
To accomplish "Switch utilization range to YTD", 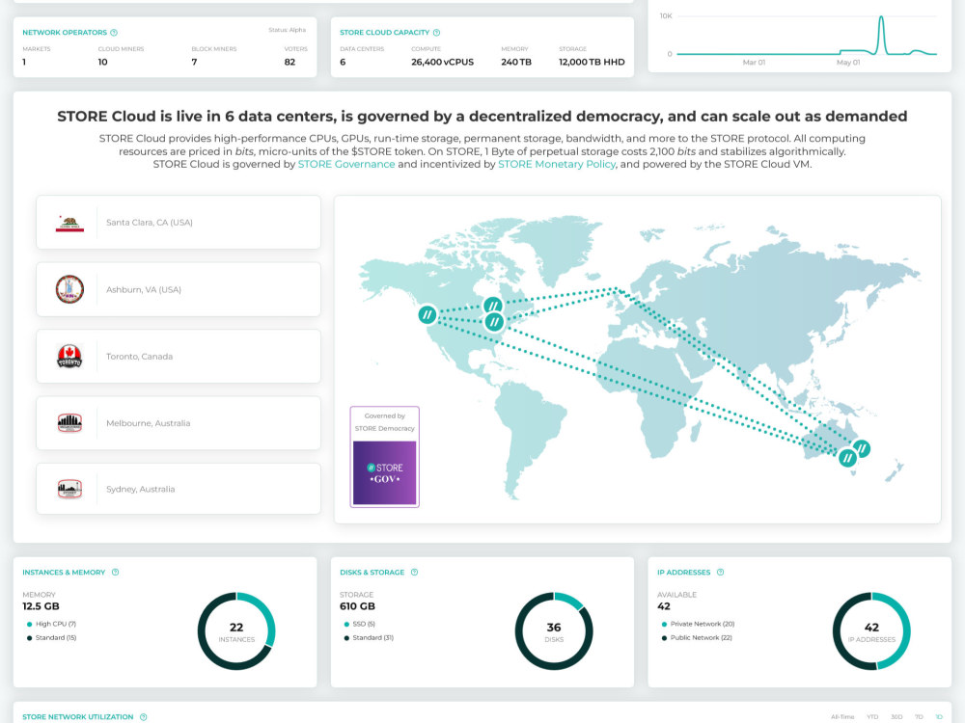I will [872, 717].
